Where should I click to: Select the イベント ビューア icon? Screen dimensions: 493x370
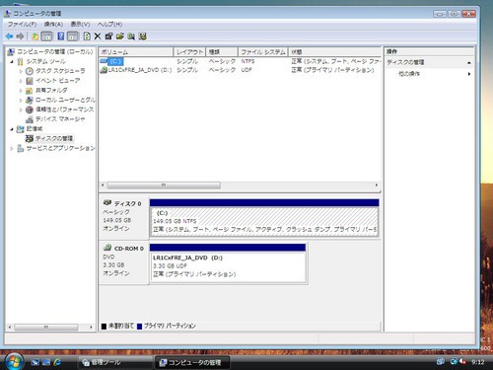(30, 81)
